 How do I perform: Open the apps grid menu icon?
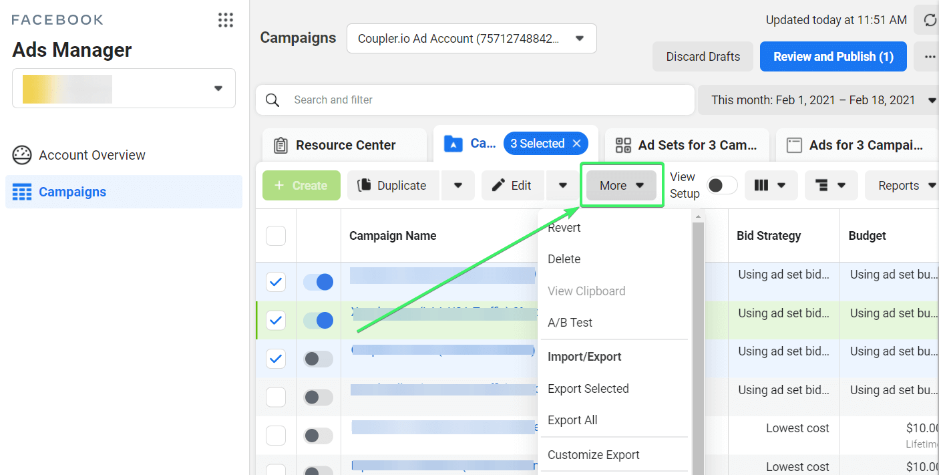point(226,20)
